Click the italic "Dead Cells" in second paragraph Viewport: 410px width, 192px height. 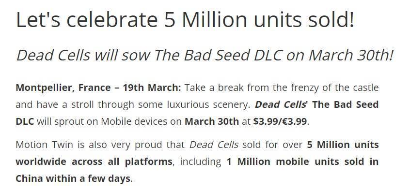click(214, 145)
